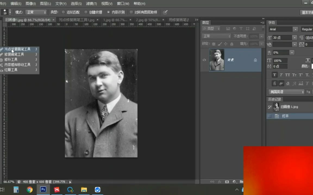Click the add layer mask icon
313x195 pixels.
click(x=227, y=182)
